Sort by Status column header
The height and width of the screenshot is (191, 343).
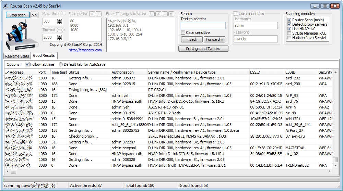(x=89, y=72)
